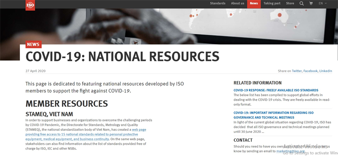Screen dimensions: 338x157
Task: Click the red NEWS category label
Action: pos(33,44)
